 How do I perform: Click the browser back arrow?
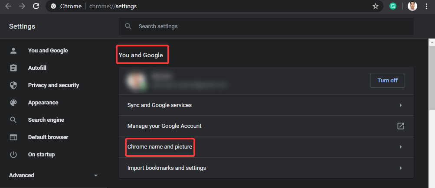tap(8, 6)
